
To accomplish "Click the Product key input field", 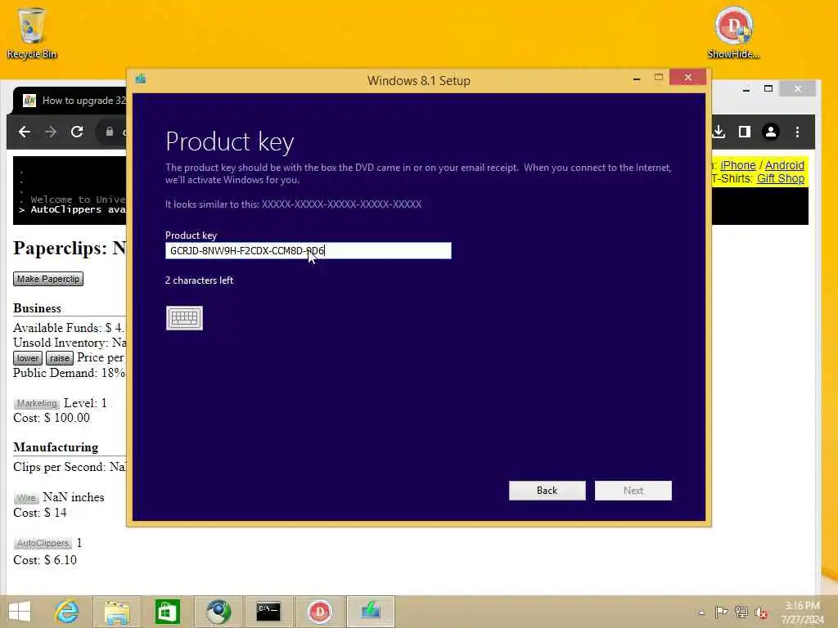I will 308,250.
